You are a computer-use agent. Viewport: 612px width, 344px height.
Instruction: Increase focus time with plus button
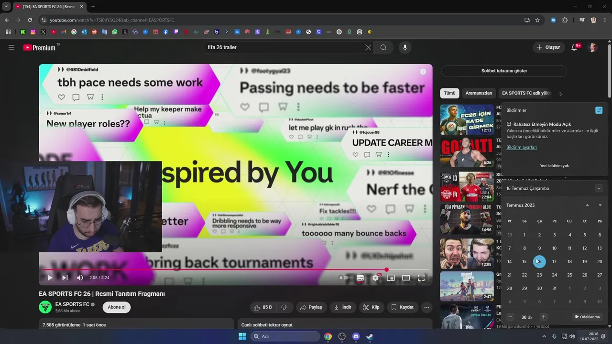pyautogui.click(x=543, y=317)
